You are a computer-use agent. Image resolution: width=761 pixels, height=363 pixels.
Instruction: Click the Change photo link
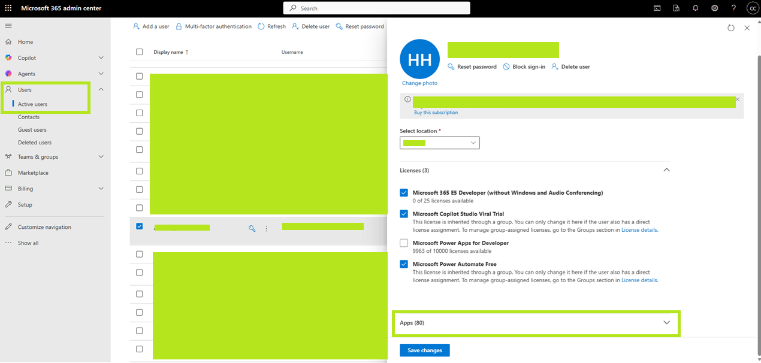(419, 83)
